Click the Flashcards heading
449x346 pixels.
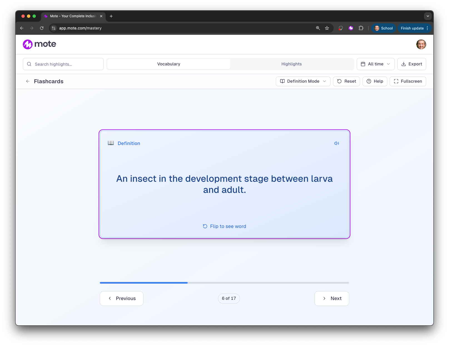(x=49, y=81)
